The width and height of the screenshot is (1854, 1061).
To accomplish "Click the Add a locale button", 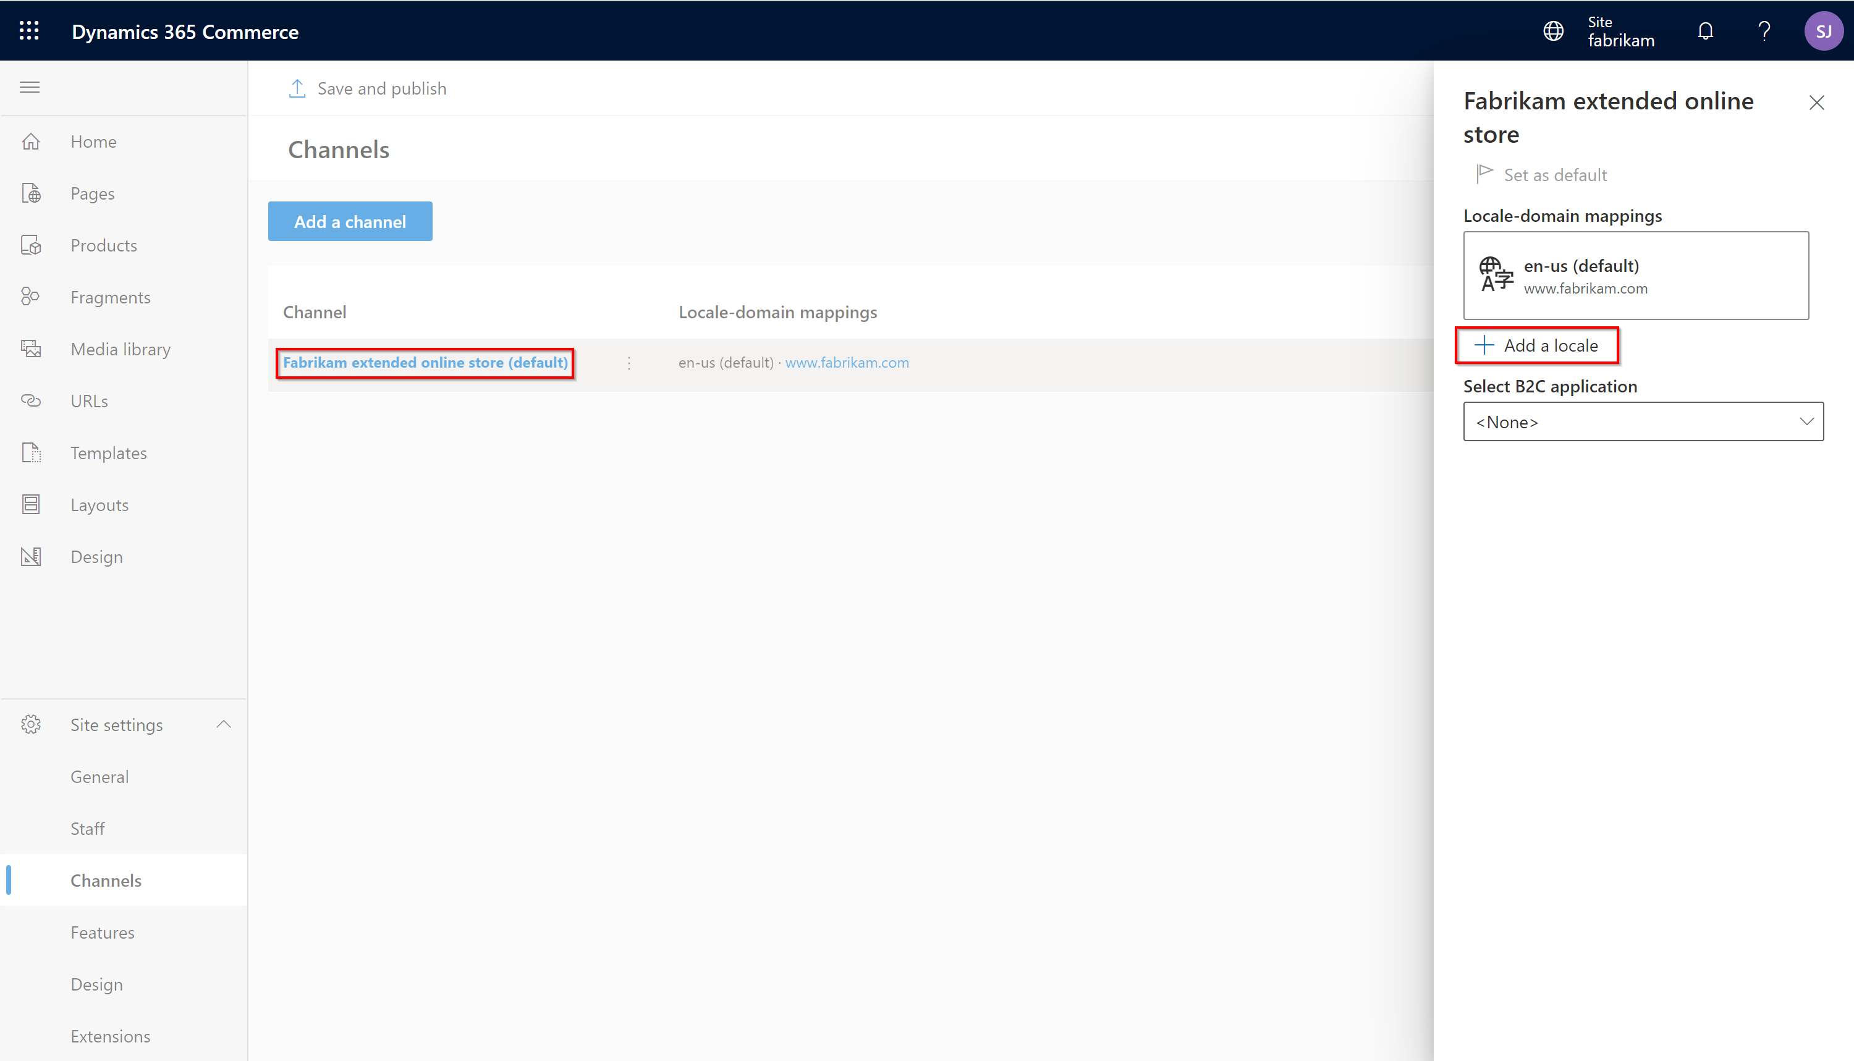I will pos(1539,344).
